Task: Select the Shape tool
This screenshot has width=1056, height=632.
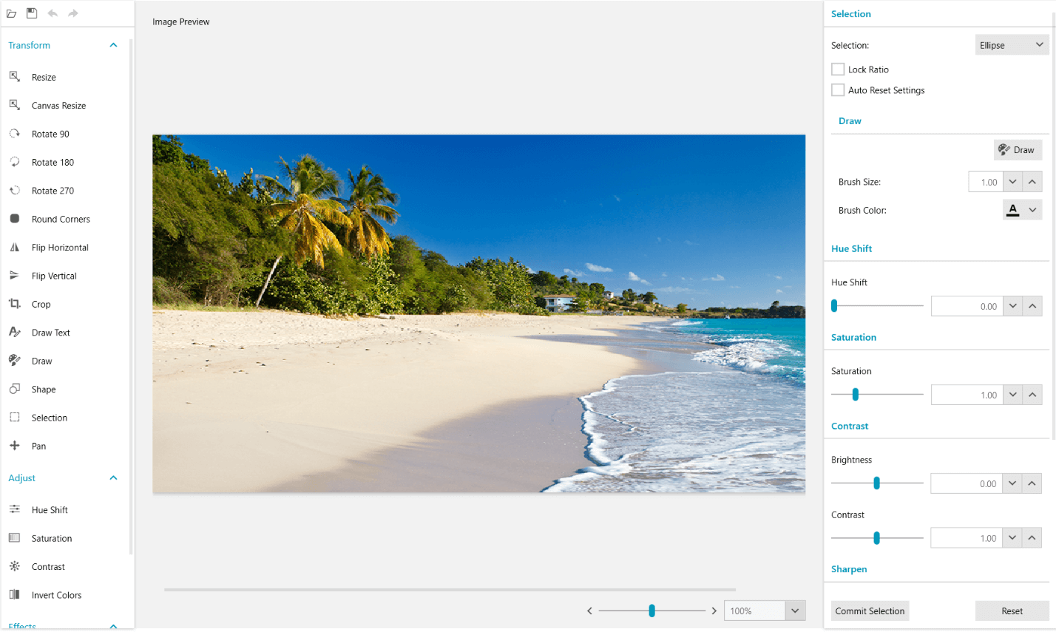Action: 43,389
